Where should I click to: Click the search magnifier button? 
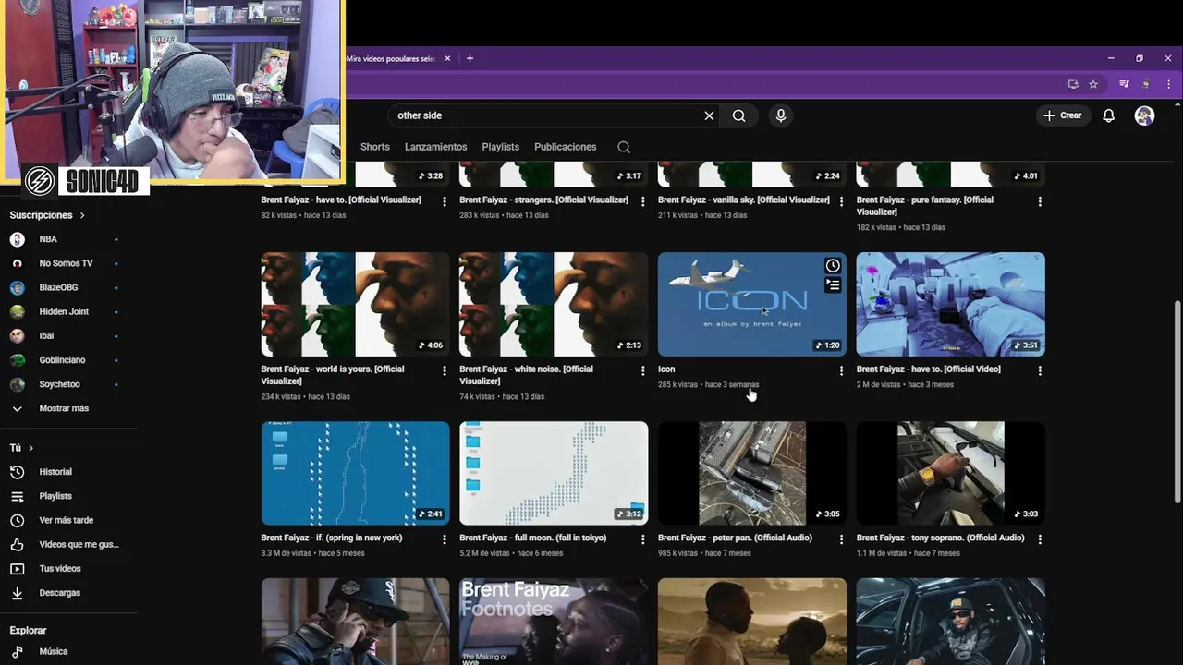coord(738,115)
